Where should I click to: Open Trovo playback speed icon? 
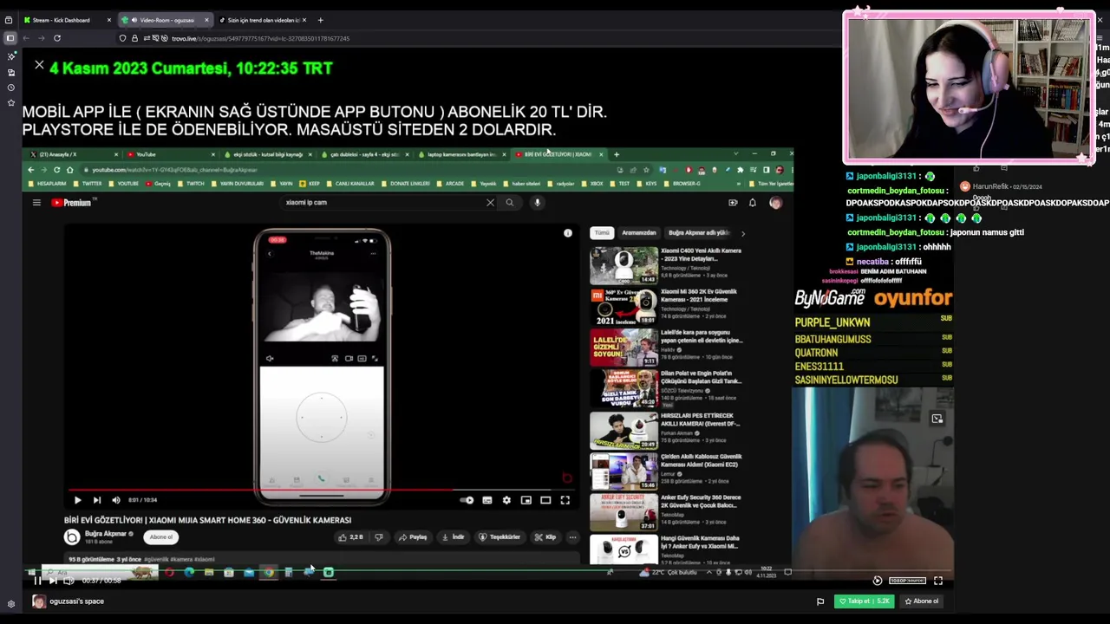(x=877, y=581)
